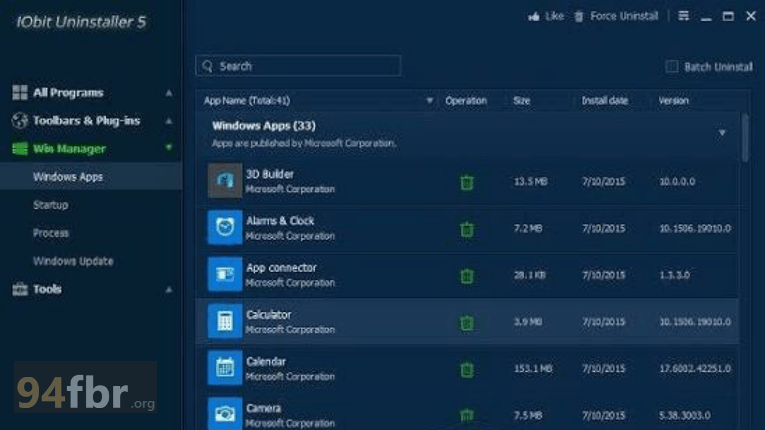The width and height of the screenshot is (765, 430).
Task: Click the magnifier icon in the search box
Action: (x=207, y=66)
